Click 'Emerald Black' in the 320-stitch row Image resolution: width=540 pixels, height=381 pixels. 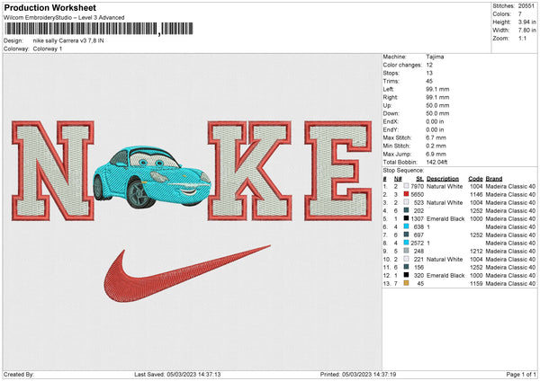(x=445, y=276)
